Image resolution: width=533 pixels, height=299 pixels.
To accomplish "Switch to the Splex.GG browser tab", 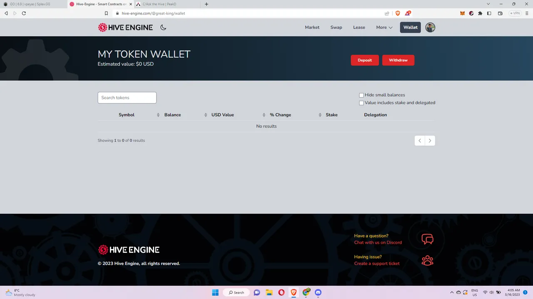I will 32,4.
